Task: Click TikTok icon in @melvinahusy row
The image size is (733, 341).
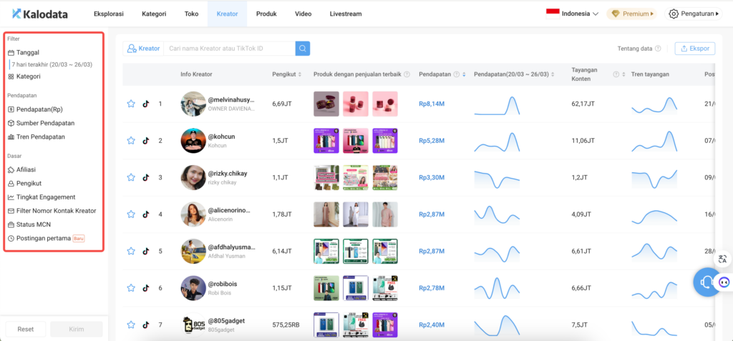Action: (145, 104)
